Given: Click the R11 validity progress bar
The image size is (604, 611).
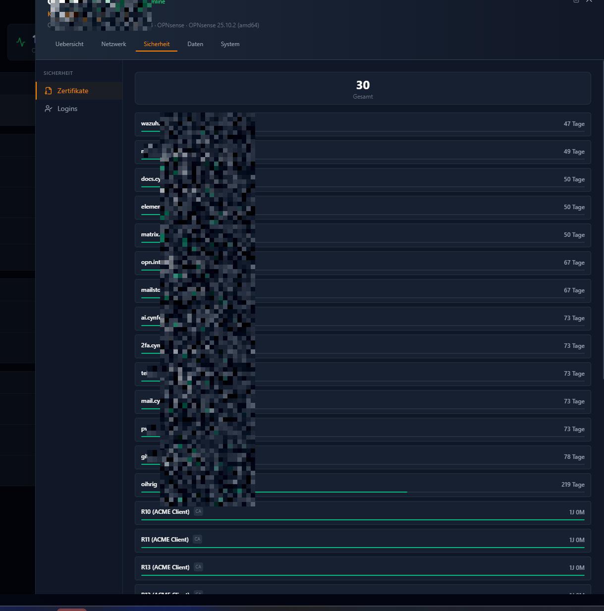Looking at the screenshot, I should (x=363, y=548).
